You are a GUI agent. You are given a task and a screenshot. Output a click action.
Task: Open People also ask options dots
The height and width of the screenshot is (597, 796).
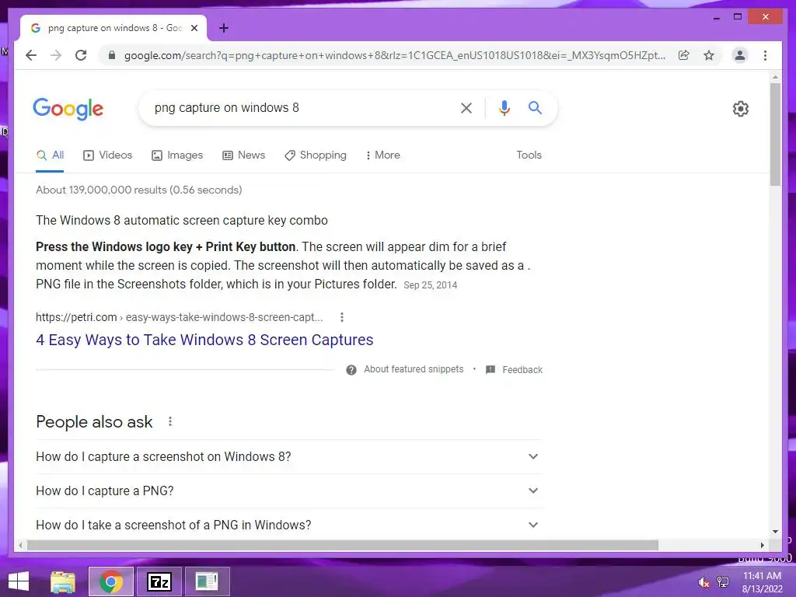(170, 421)
